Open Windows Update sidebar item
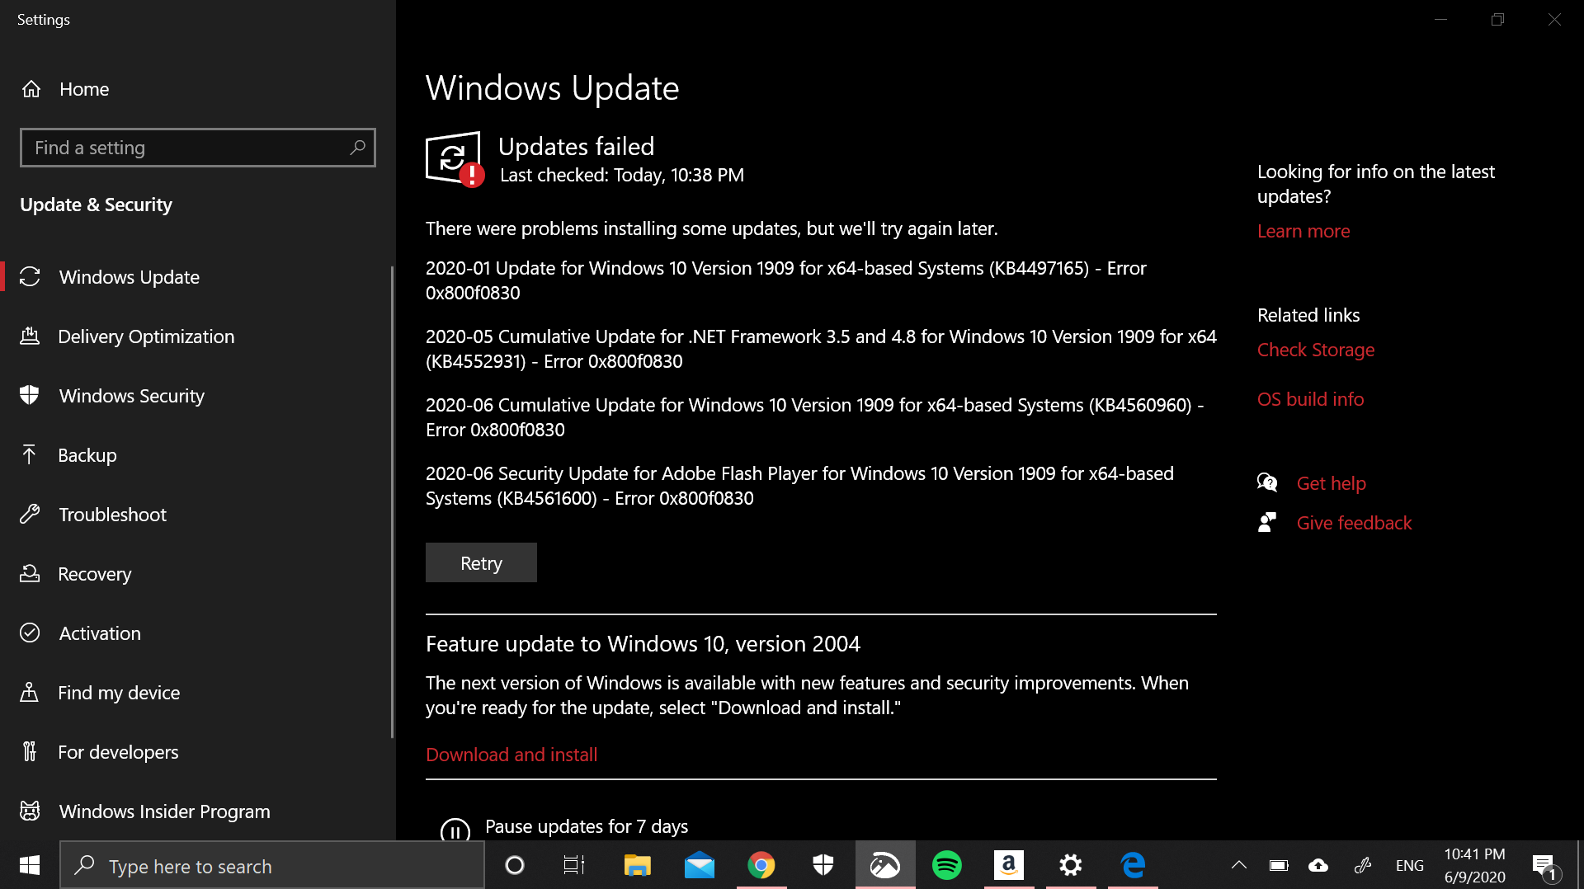The image size is (1584, 889). point(198,277)
